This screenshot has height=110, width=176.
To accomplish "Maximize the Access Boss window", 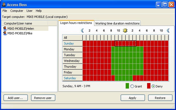I will tap(165, 5).
